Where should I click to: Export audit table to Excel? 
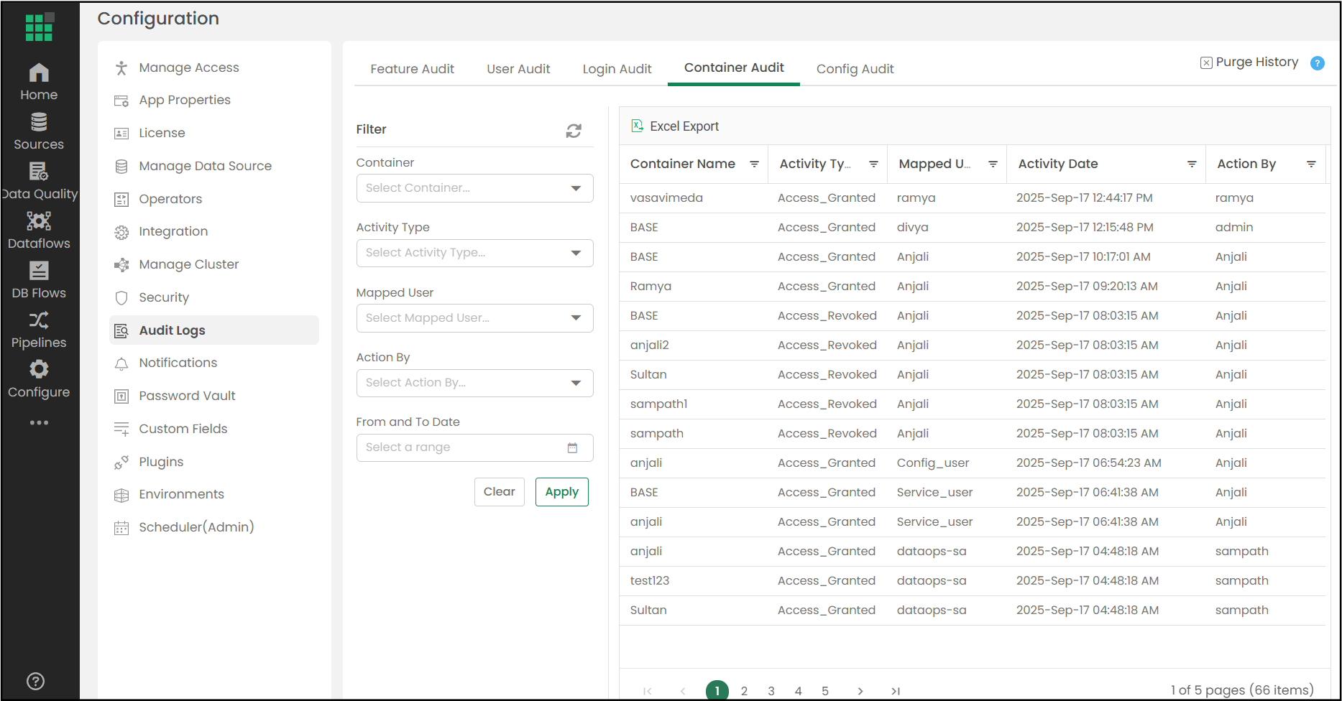[675, 126]
